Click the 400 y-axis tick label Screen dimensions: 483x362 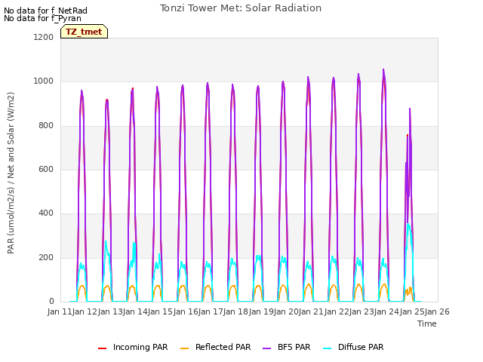click(46, 213)
